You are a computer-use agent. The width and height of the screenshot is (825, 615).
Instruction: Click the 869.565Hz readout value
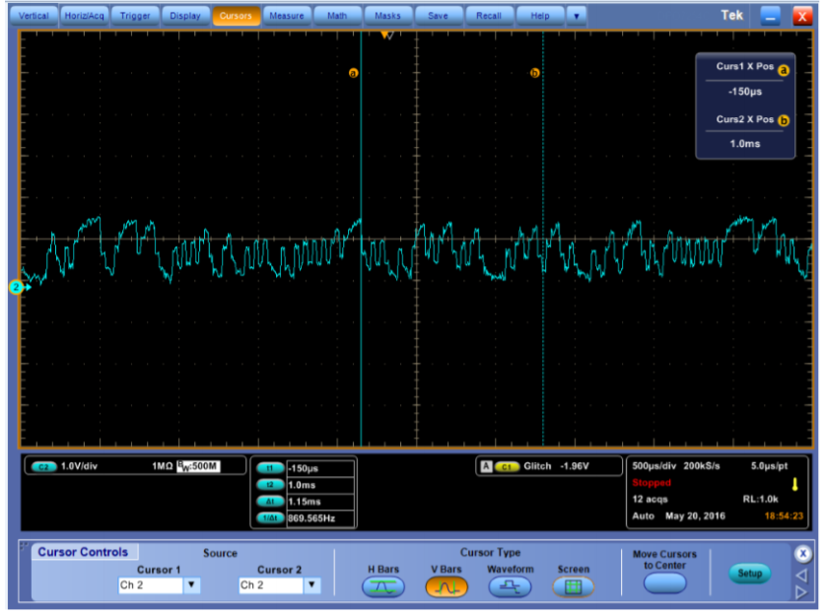point(311,518)
